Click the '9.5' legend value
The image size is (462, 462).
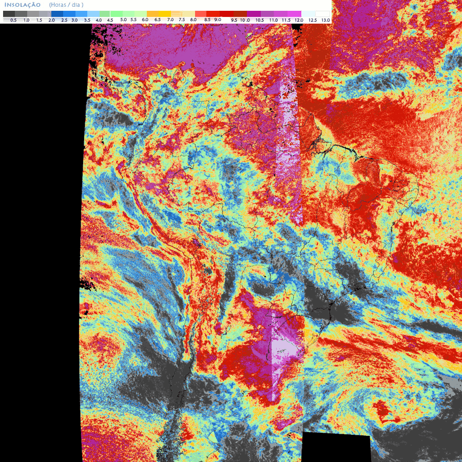[234, 20]
